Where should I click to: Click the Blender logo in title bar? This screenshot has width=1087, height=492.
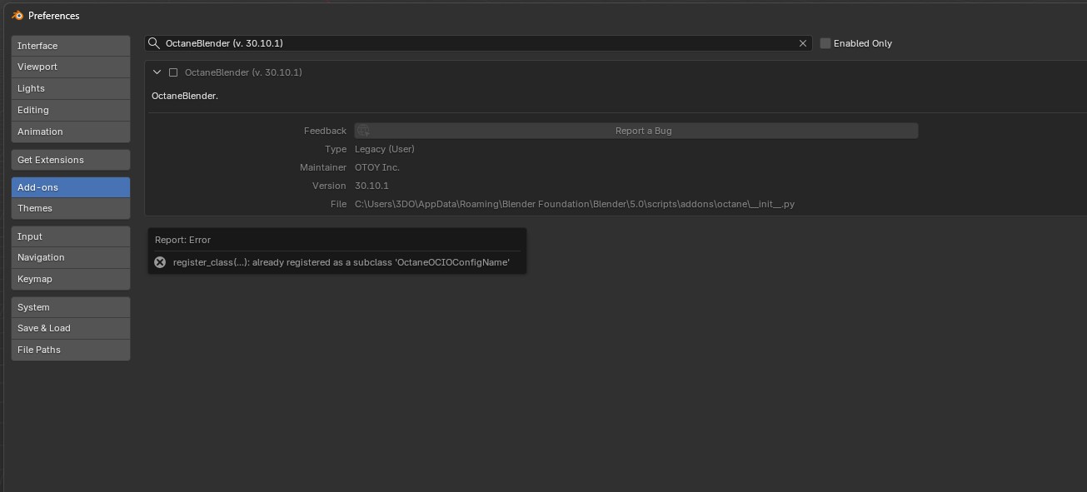[x=17, y=15]
